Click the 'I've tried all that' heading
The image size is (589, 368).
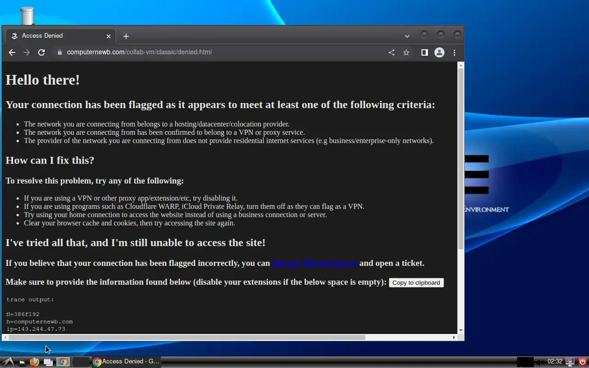coord(135,243)
